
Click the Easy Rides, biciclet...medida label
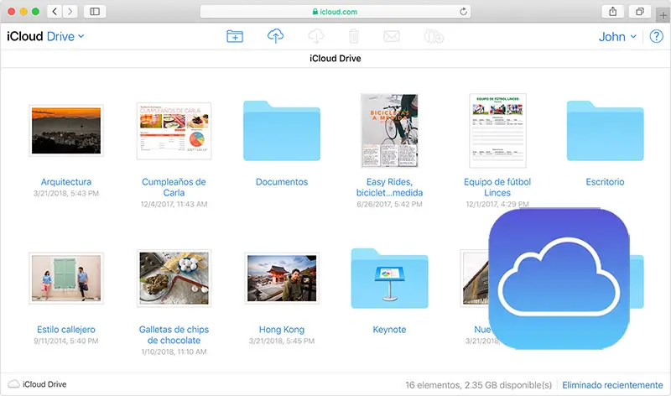point(389,187)
